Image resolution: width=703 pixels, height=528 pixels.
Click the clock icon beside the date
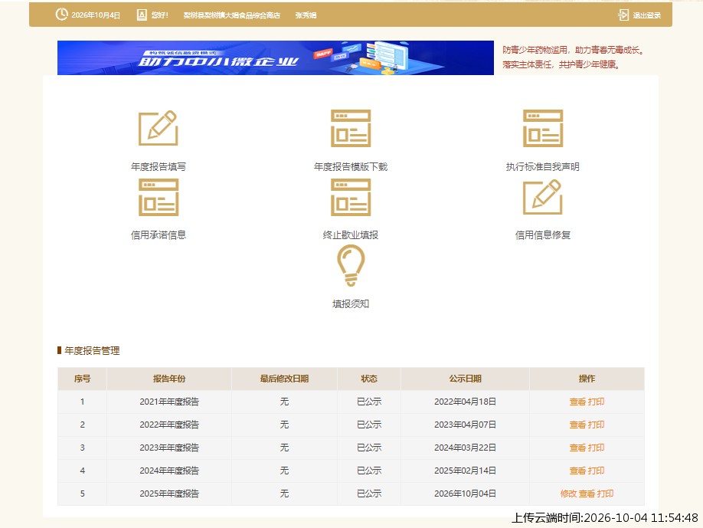pyautogui.click(x=61, y=15)
